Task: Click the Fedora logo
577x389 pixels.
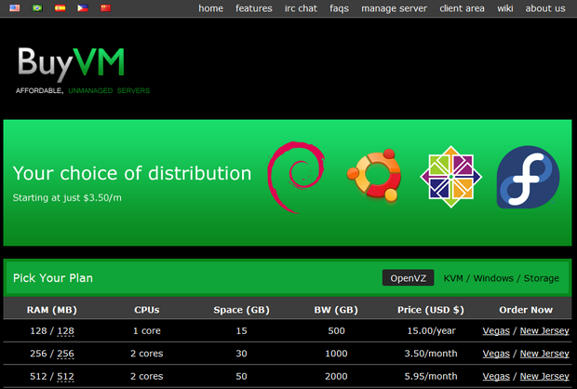Action: [x=528, y=177]
